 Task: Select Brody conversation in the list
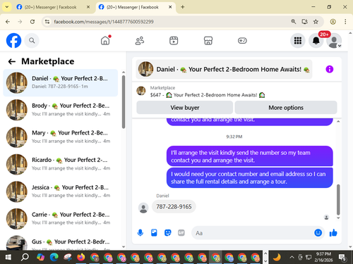point(61,110)
